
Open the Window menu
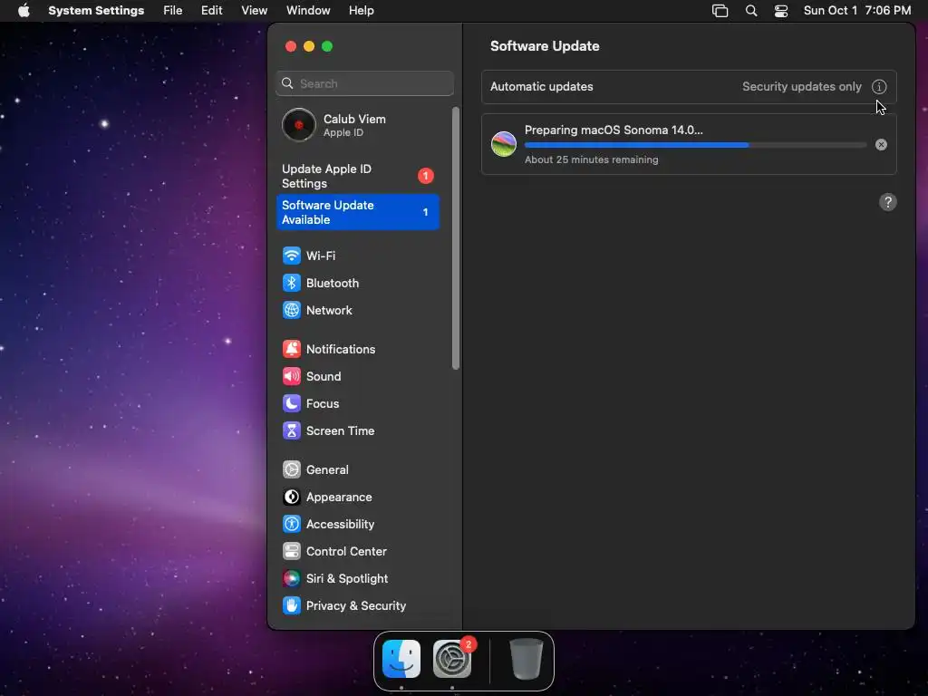[308, 11]
